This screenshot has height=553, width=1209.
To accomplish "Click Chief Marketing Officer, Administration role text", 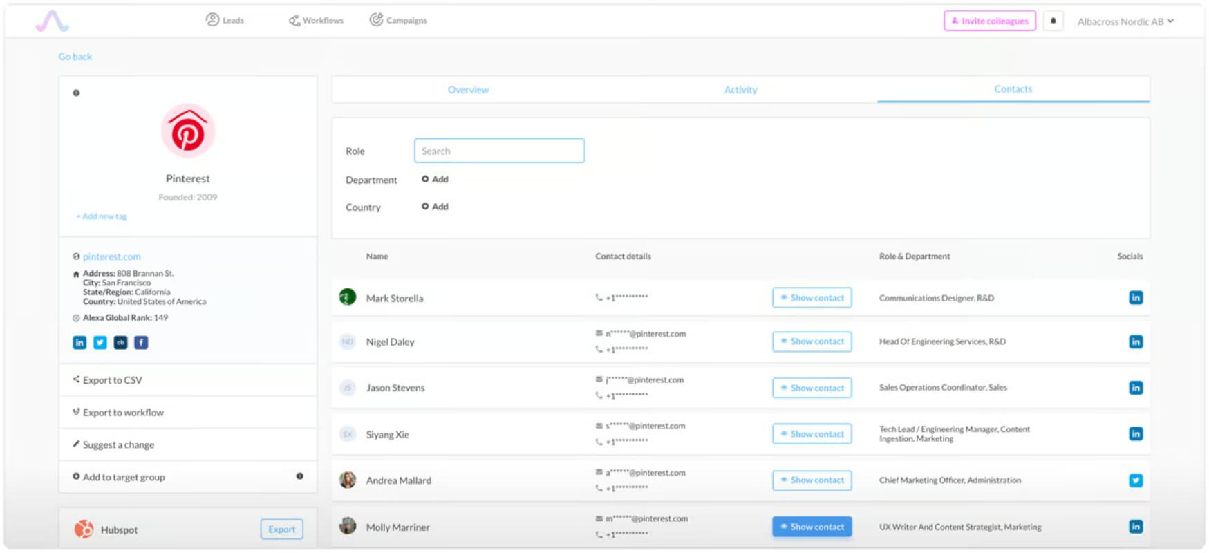I will click(x=950, y=480).
